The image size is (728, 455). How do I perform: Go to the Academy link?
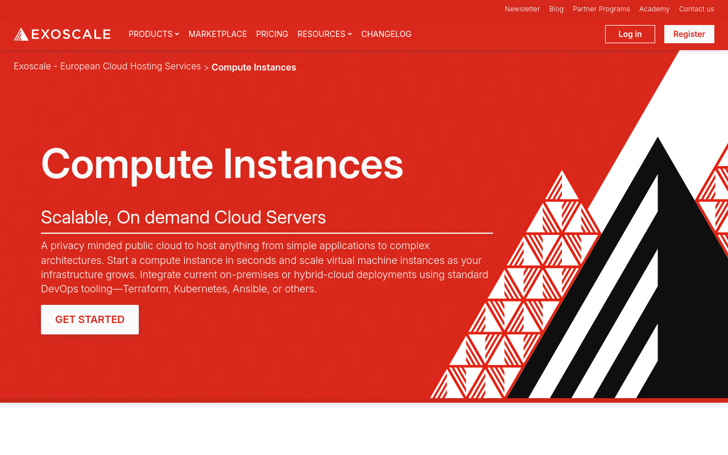coord(655,9)
